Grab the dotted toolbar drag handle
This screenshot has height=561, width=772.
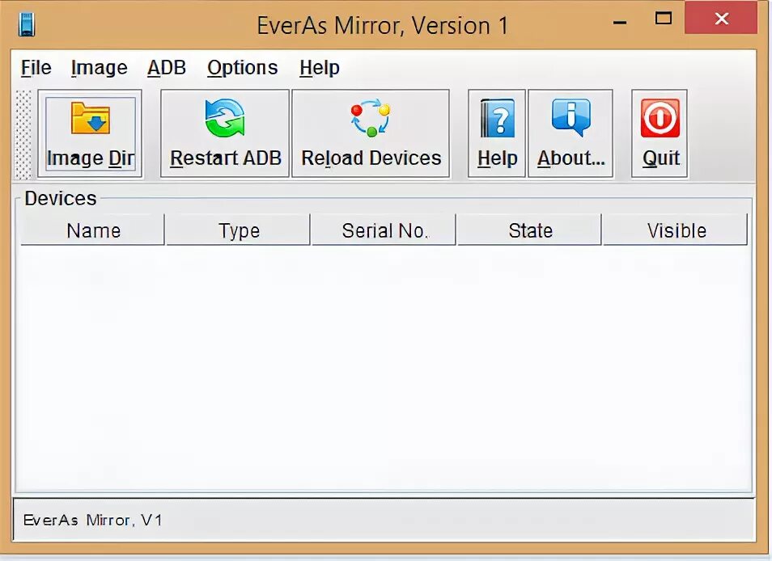click(23, 133)
